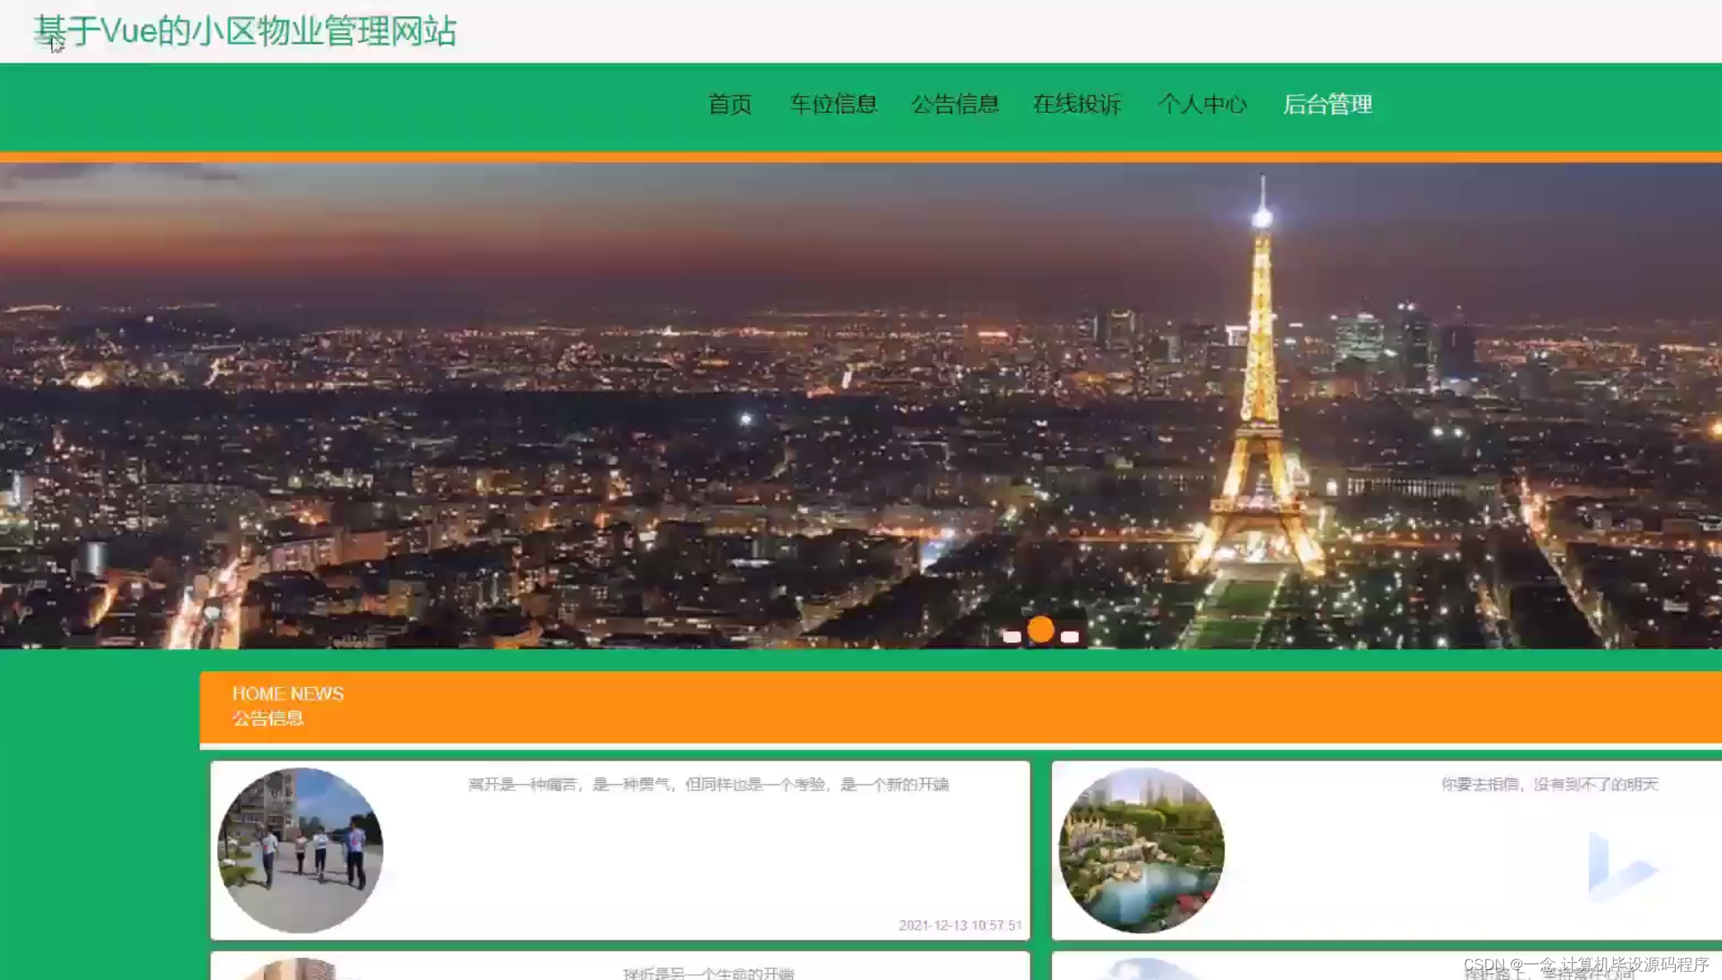
Task: Open 公告信息 in the navigation bar
Action: tap(955, 105)
